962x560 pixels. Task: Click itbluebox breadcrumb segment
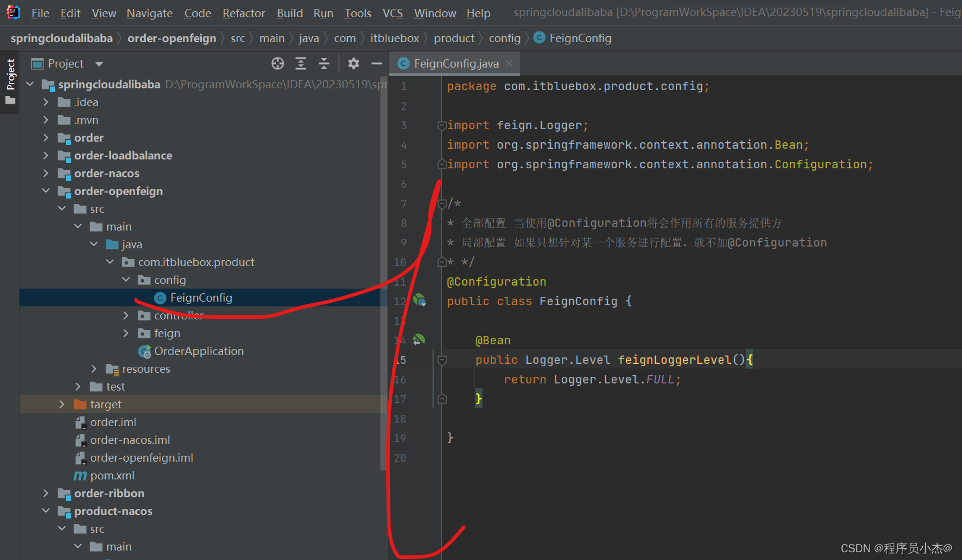pyautogui.click(x=395, y=38)
